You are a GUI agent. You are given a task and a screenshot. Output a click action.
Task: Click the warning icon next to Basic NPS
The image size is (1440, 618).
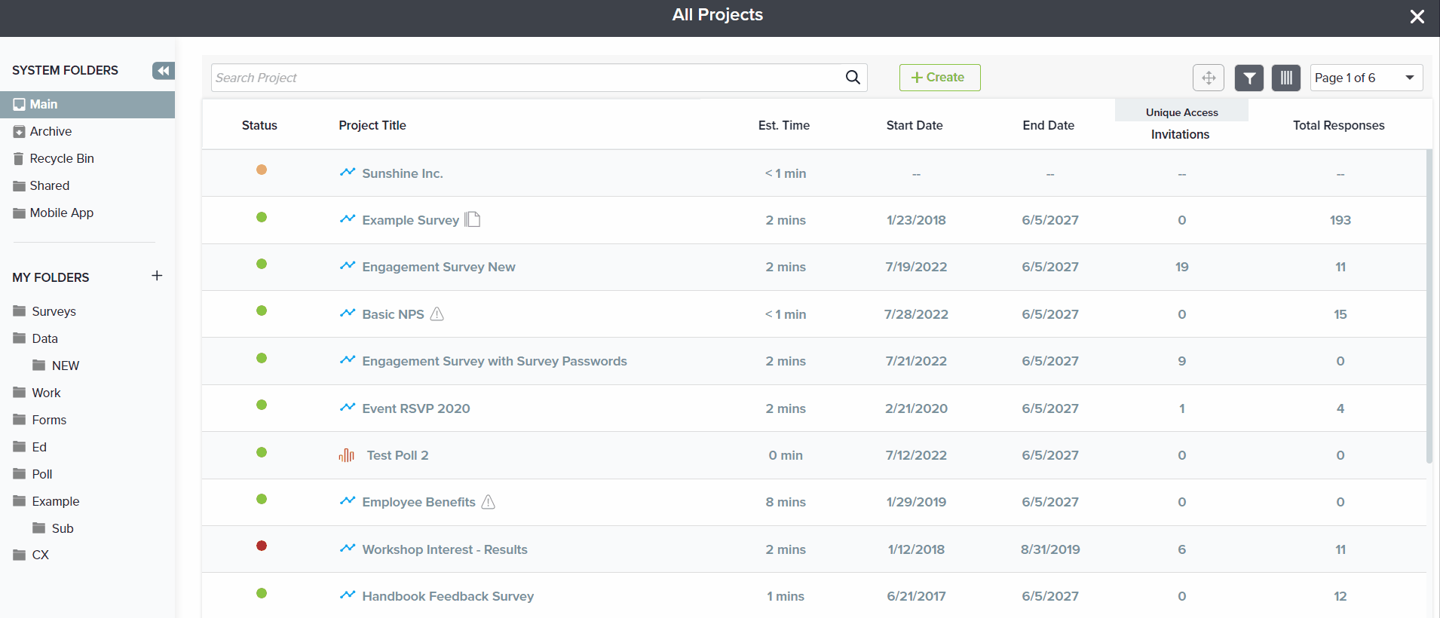[437, 314]
